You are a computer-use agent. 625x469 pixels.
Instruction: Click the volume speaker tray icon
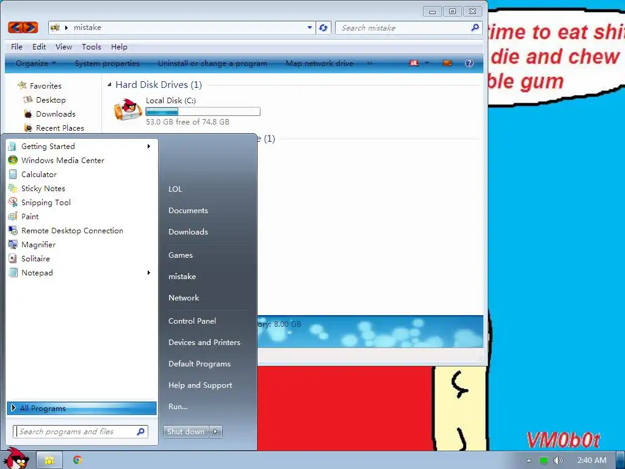[558, 460]
